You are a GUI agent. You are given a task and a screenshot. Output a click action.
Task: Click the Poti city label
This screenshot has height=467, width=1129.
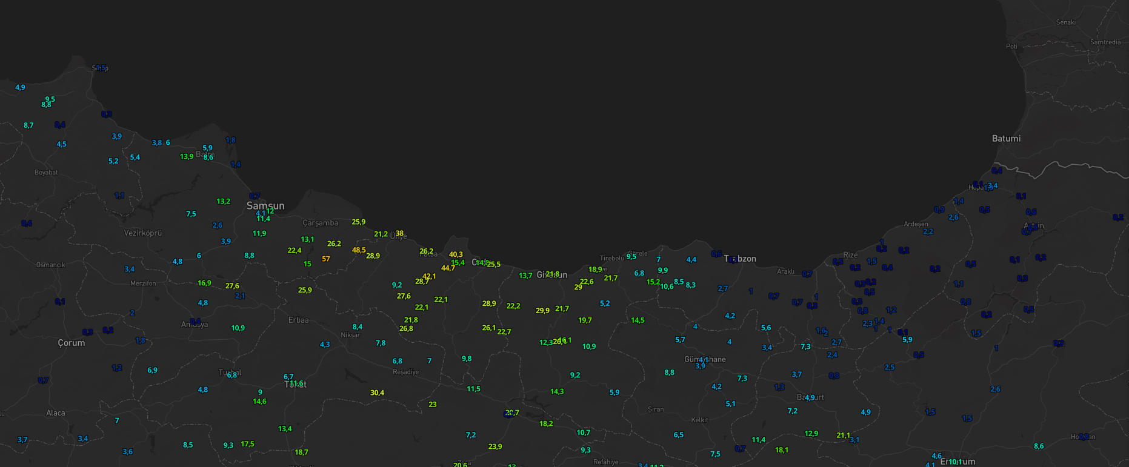pyautogui.click(x=1011, y=46)
